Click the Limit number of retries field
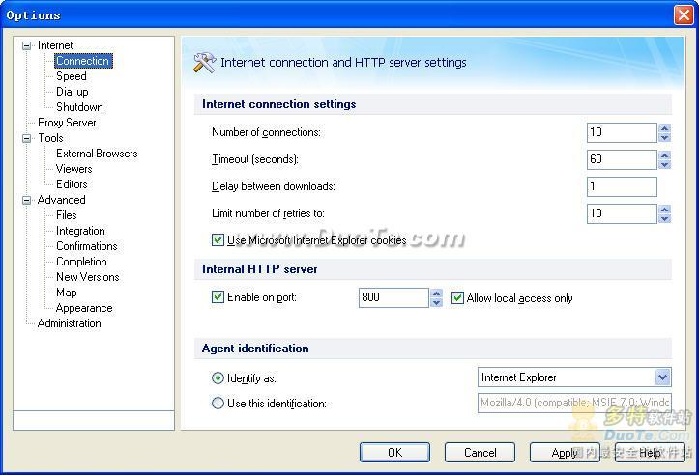Screen dimensions: 699x475 622,213
